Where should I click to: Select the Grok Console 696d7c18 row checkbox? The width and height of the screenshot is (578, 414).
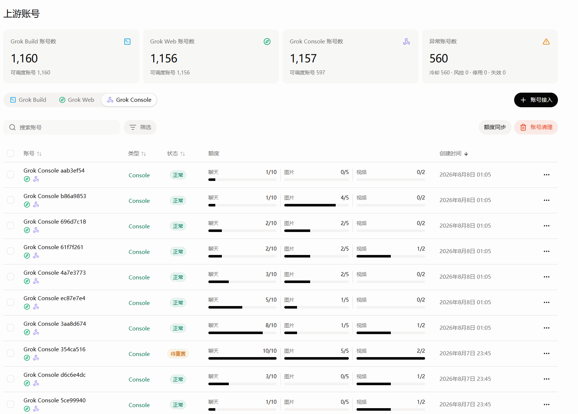(x=11, y=225)
